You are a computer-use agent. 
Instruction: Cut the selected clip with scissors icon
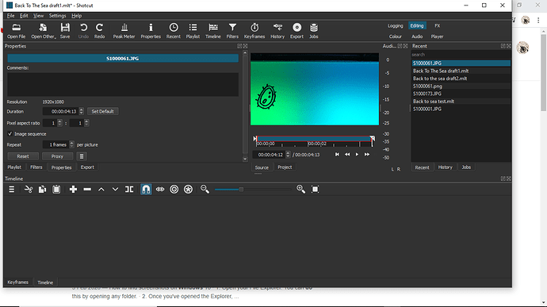pos(29,190)
